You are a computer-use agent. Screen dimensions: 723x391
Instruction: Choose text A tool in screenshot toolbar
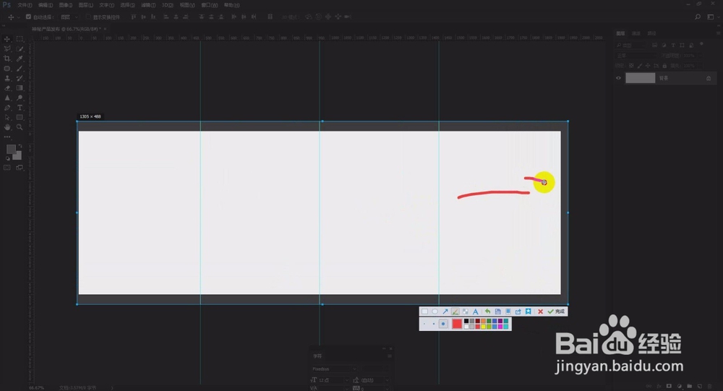(476, 311)
